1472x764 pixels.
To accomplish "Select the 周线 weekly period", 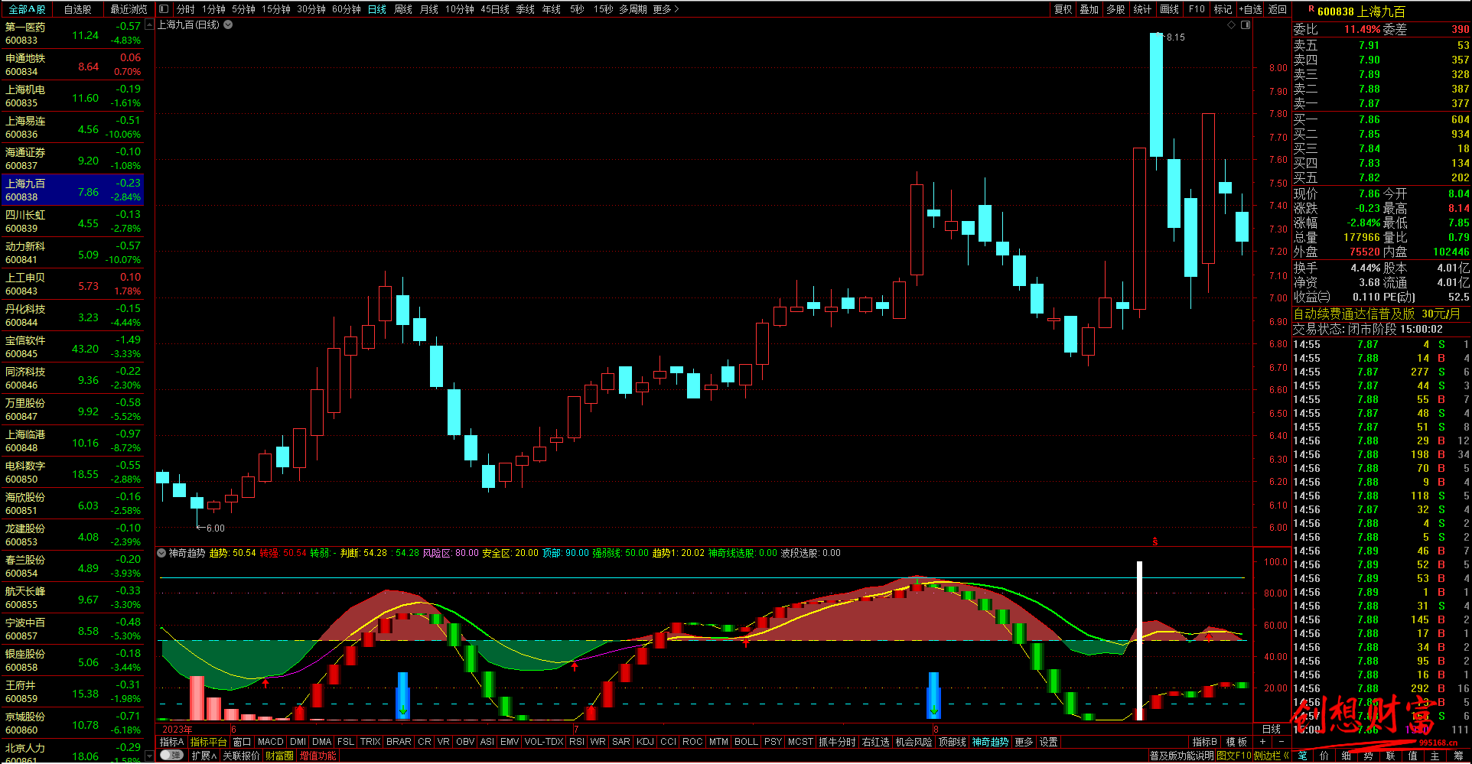I will [403, 9].
